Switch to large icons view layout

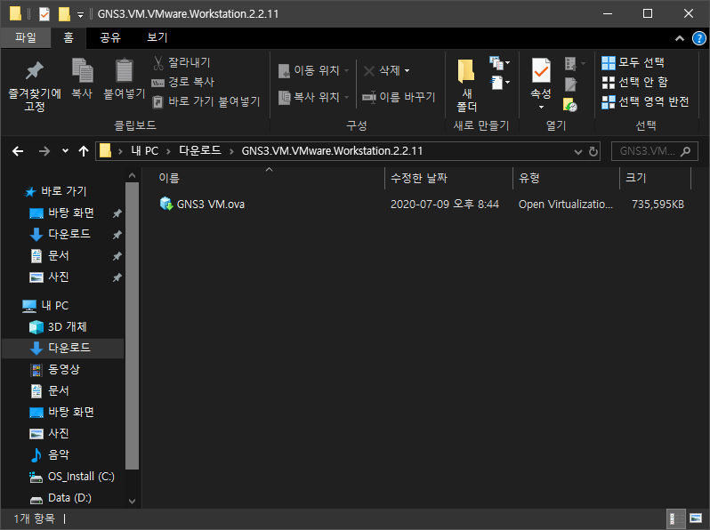[696, 518]
